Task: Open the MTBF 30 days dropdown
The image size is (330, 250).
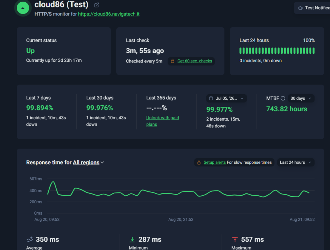Action: (301, 98)
